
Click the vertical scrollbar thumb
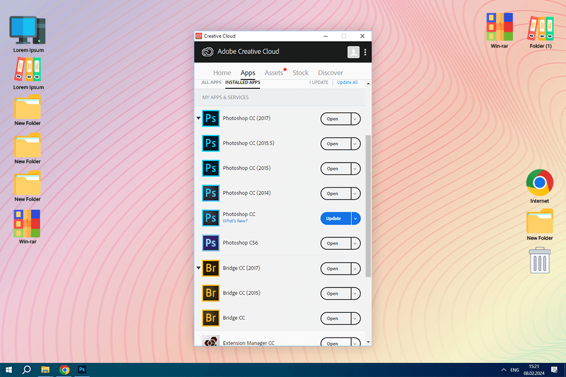point(368,206)
